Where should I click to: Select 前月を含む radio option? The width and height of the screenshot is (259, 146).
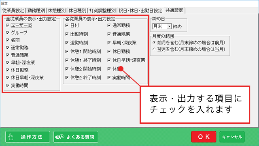pos(154,43)
